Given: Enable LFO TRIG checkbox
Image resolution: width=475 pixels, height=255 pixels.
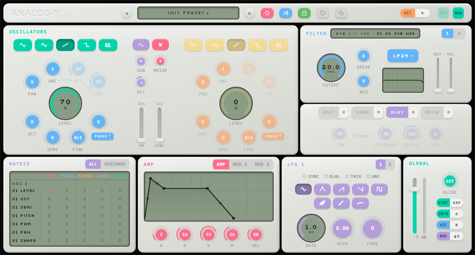Looking at the screenshot, I should (x=347, y=176).
